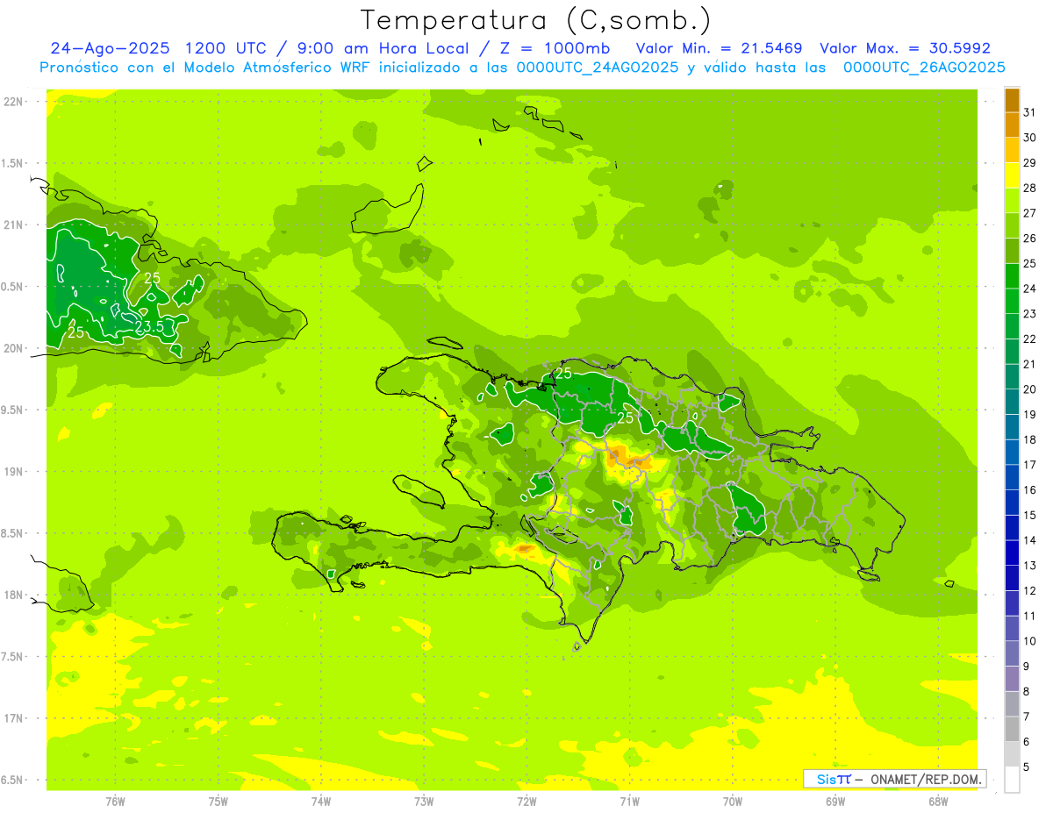1053x813 pixels.
Task: Click the legend value '15'
Action: tap(1029, 515)
